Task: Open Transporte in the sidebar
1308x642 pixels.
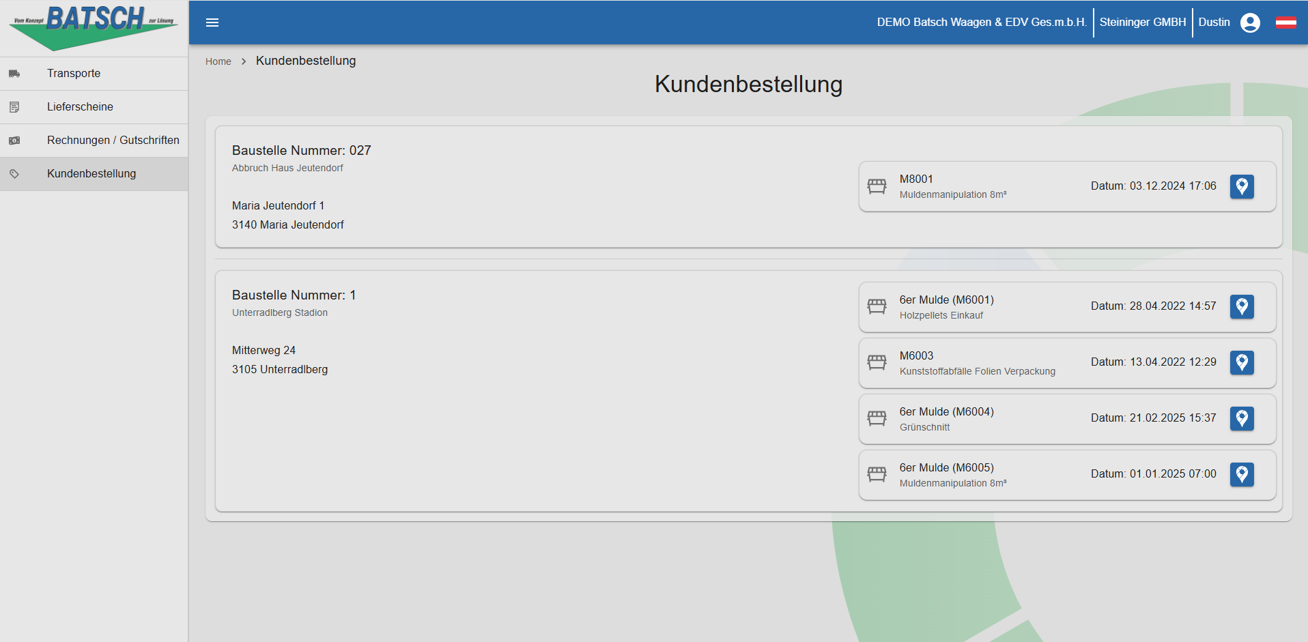Action: click(x=94, y=74)
